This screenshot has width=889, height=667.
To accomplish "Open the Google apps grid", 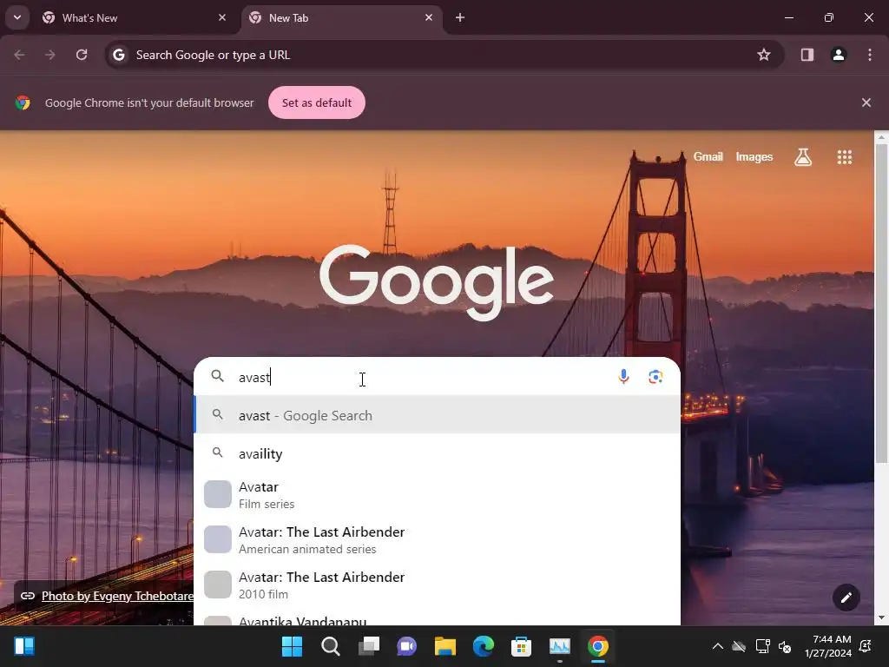I will 844,157.
